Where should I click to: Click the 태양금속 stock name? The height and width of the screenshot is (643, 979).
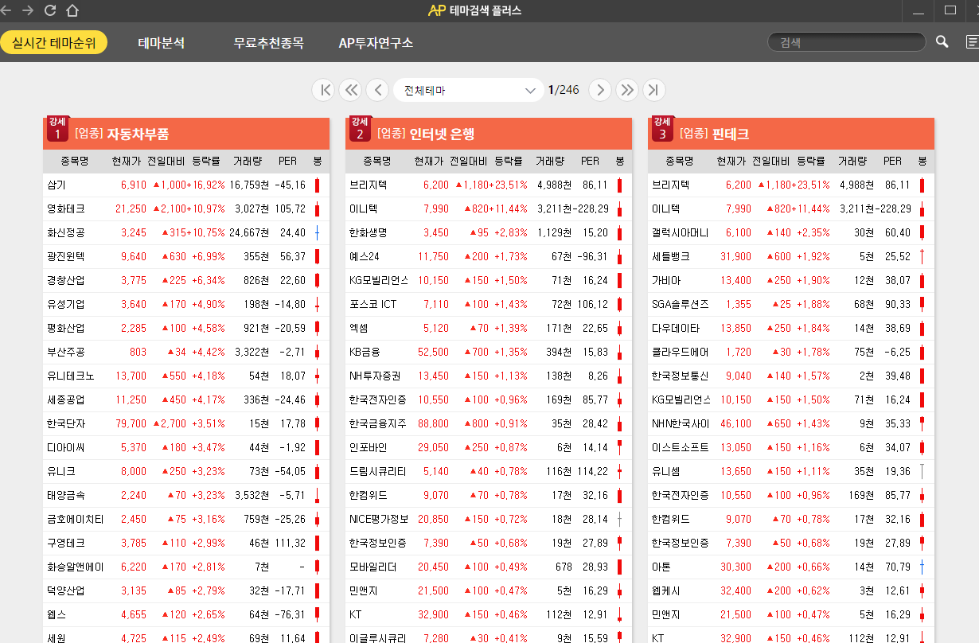(65, 496)
